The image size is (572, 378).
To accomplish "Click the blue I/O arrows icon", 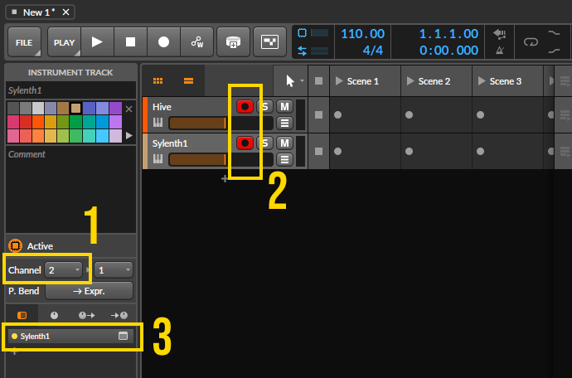I will click(x=302, y=51).
